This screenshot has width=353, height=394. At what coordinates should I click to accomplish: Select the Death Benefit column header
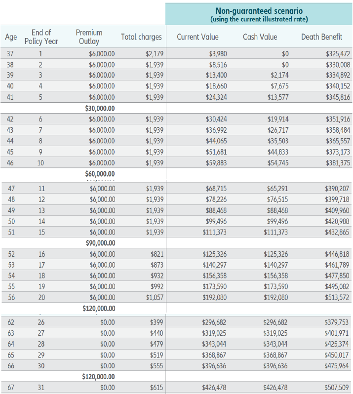click(321, 37)
